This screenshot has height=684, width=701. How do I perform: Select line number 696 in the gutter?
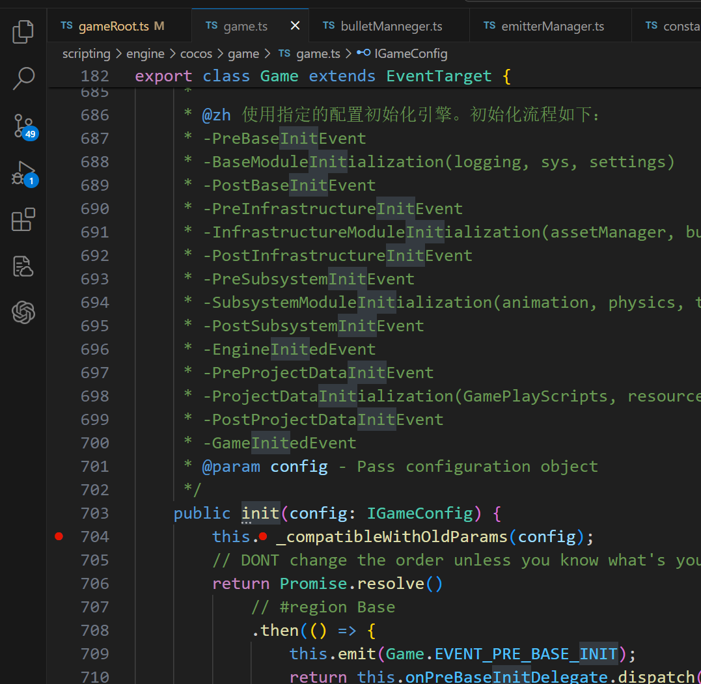point(95,349)
